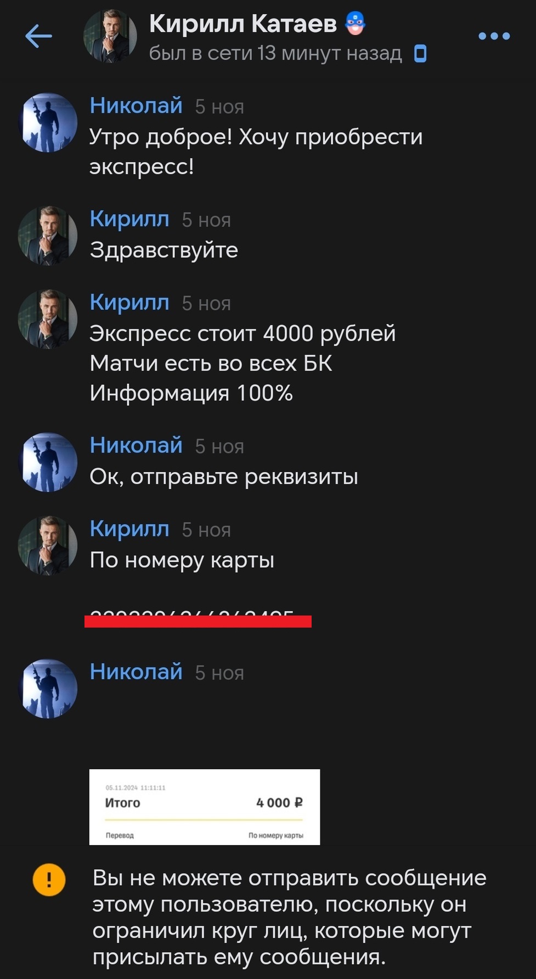
Task: Open Кирилл Катаев's header profile photo
Action: click(x=110, y=36)
